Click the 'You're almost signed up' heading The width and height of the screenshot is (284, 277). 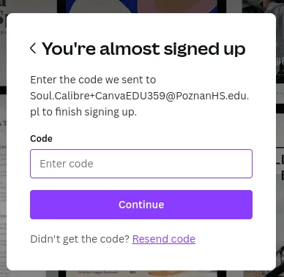click(x=143, y=49)
